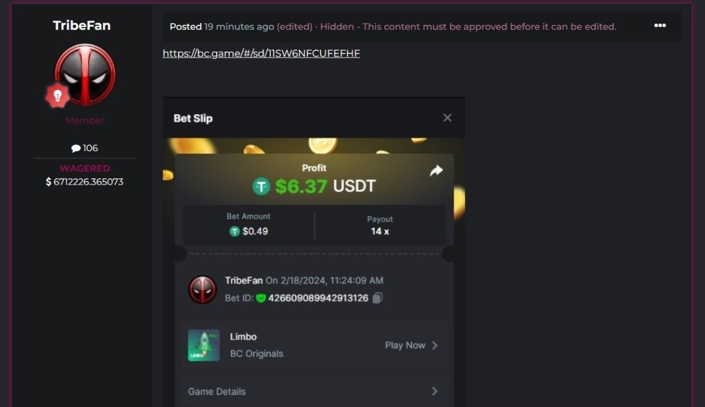
Task: Click the comment bubble icon beside 106
Action: click(x=76, y=148)
